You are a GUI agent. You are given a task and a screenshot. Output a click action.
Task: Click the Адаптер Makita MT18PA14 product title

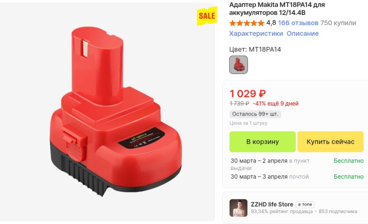point(277,8)
